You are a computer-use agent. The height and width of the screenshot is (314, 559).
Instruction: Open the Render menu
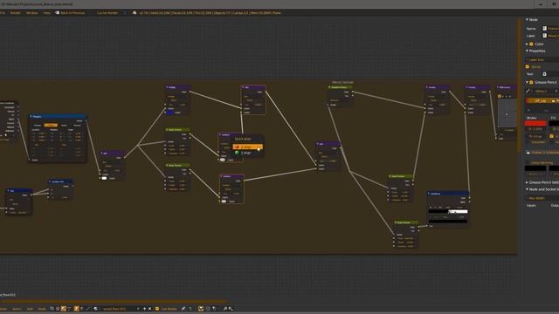pos(16,13)
